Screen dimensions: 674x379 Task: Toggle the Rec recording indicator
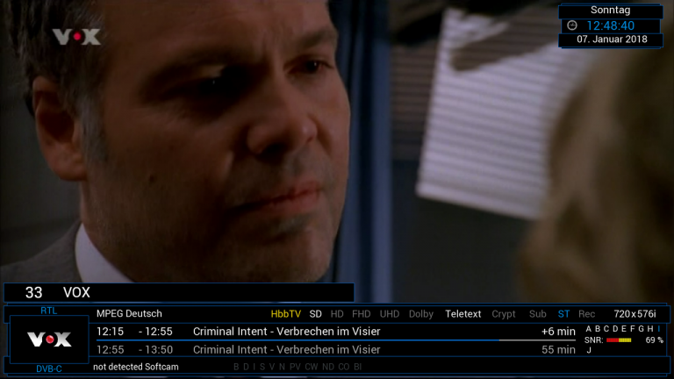[x=586, y=314]
